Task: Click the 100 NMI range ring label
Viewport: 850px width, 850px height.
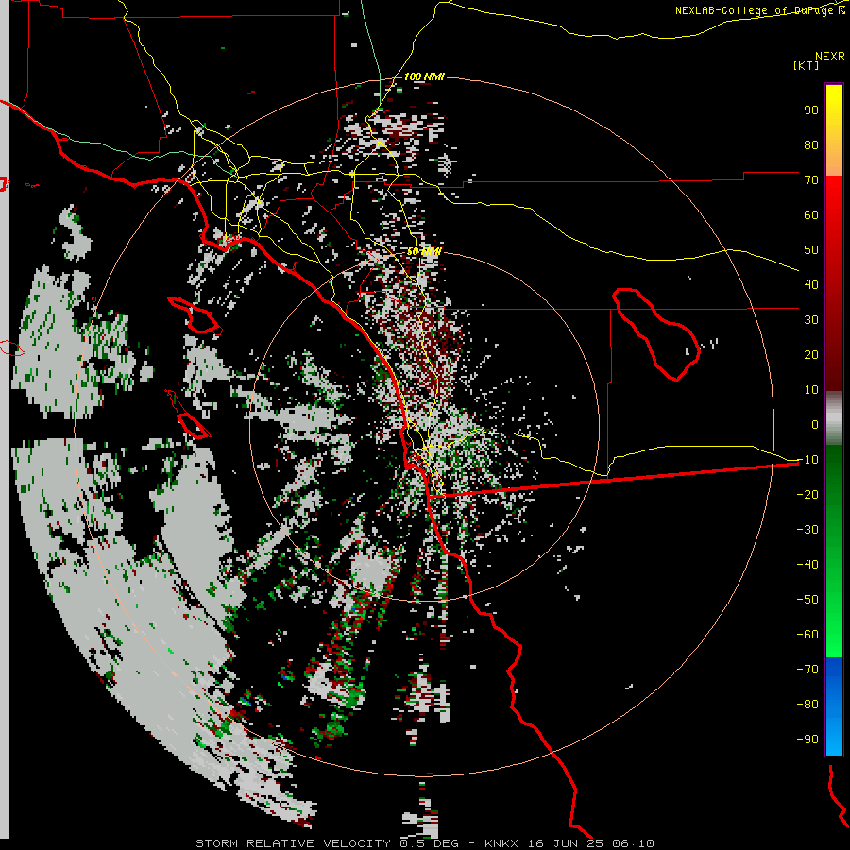Action: 424,76
